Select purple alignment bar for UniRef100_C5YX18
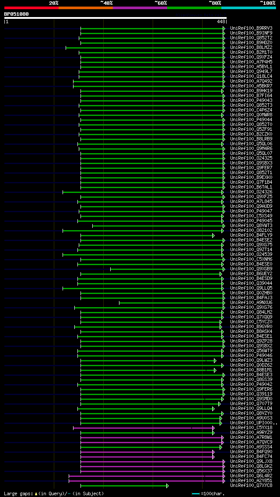 point(143,428)
